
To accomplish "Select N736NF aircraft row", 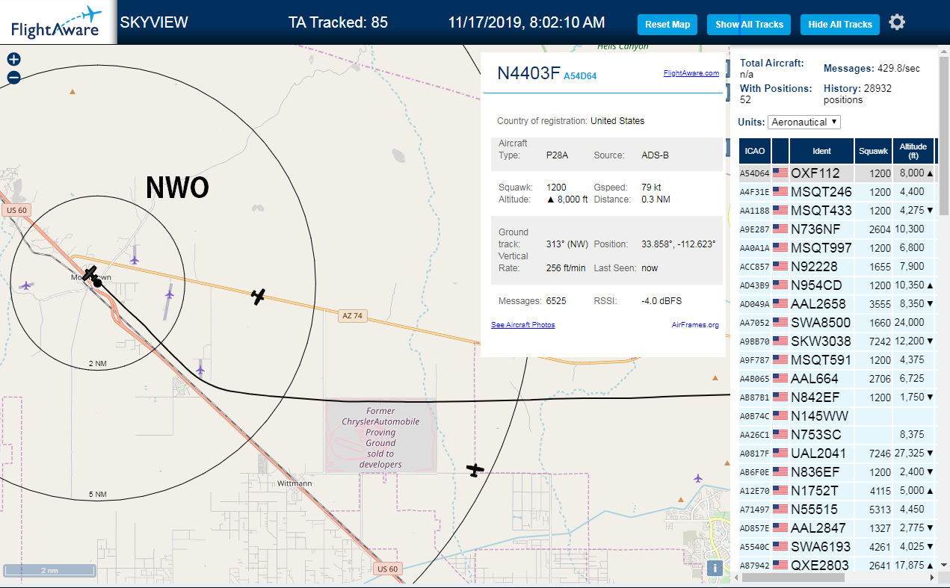I will click(x=838, y=229).
